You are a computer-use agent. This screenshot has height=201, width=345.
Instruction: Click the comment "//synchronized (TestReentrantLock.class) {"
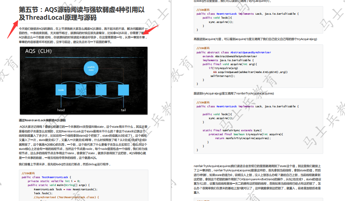click(x=66, y=197)
